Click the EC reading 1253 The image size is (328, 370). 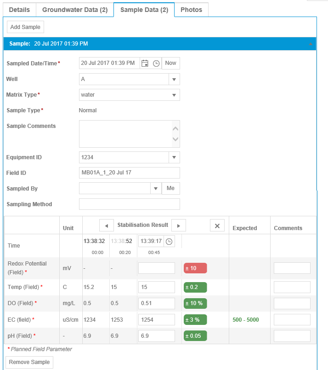(117, 320)
